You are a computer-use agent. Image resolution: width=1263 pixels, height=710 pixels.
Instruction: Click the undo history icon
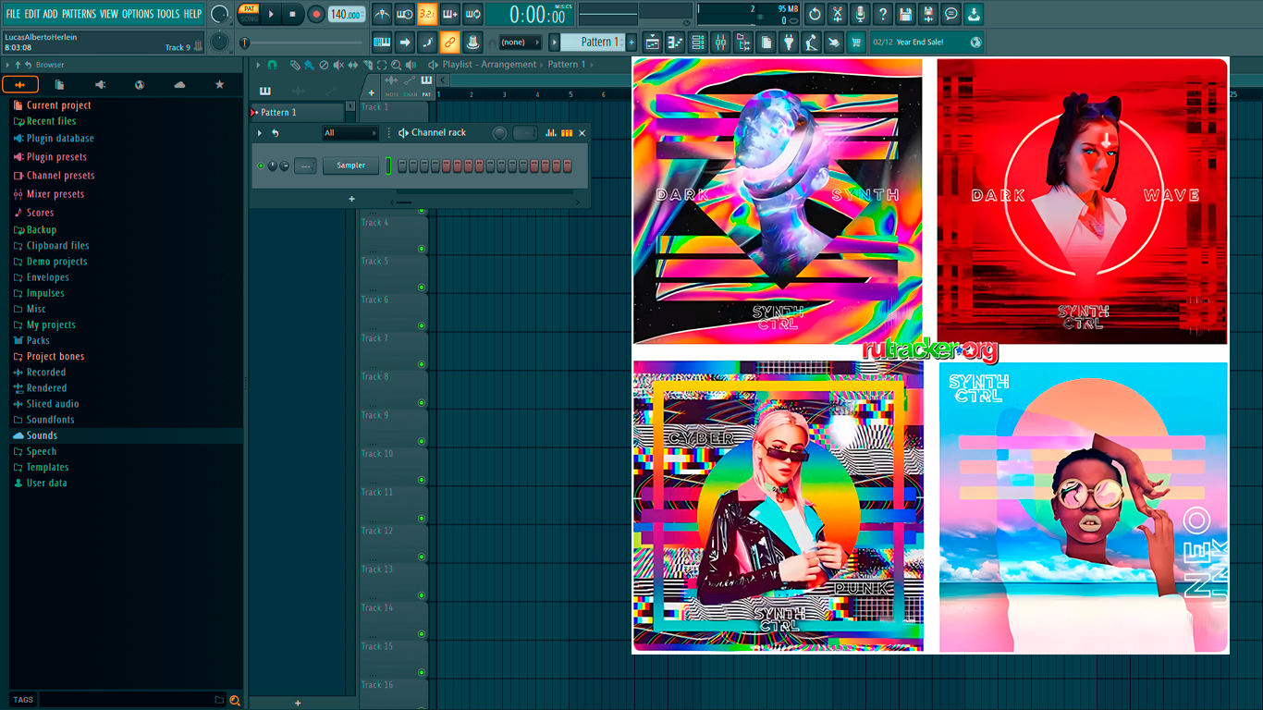pos(815,14)
